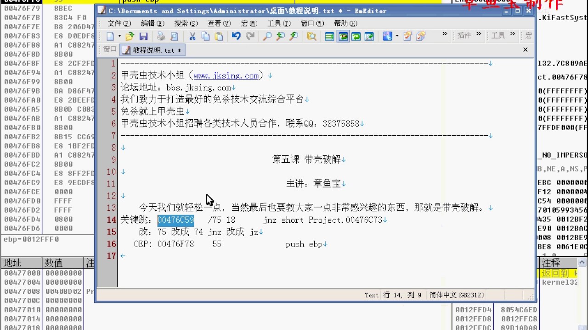Click the Print Preview icon
588x330 pixels.
coord(174,36)
